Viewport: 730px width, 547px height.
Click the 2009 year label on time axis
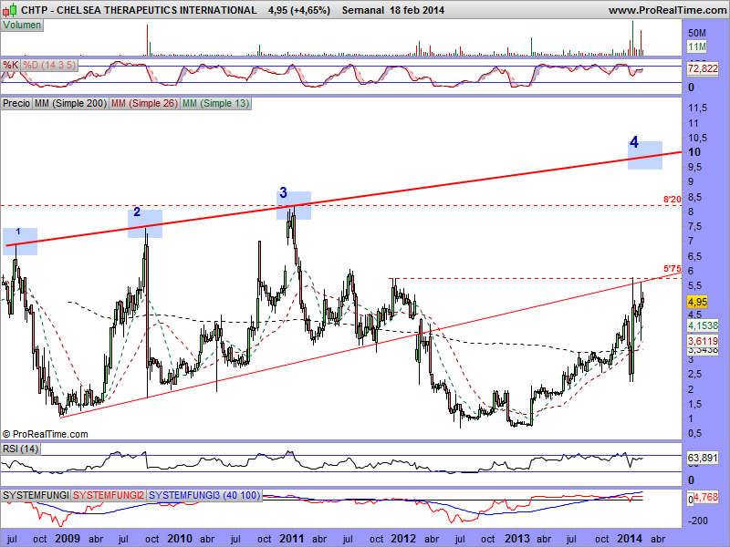pyautogui.click(x=68, y=539)
